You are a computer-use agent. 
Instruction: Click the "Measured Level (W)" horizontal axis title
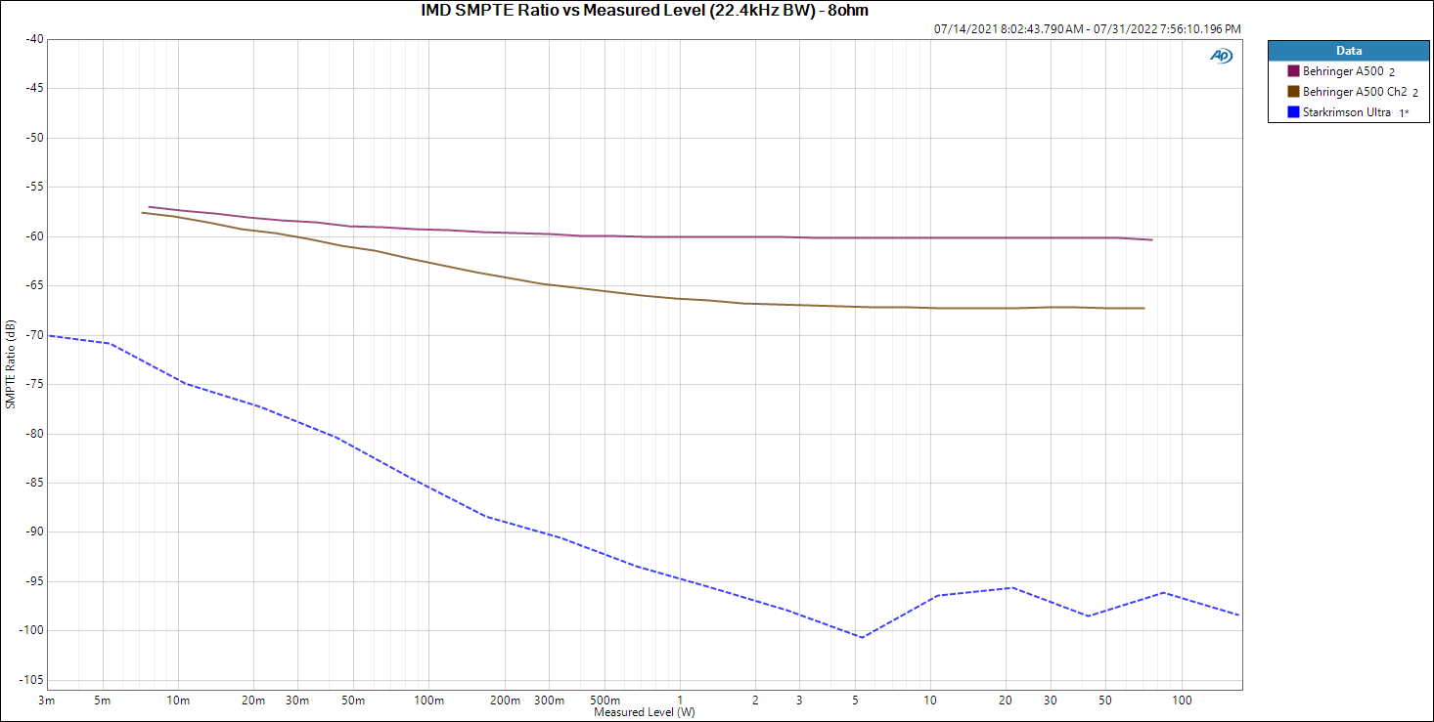[x=645, y=712]
